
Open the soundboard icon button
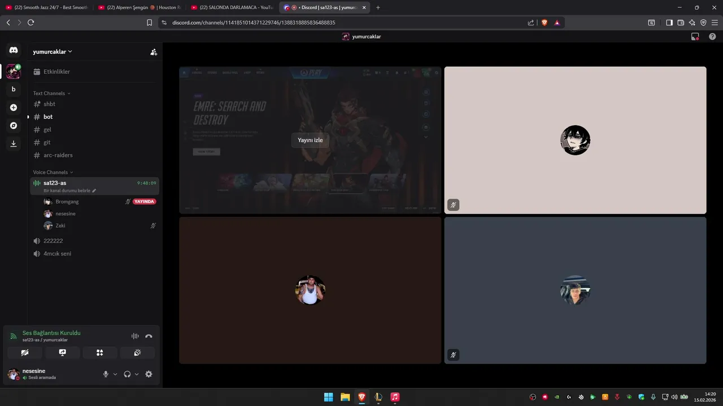137,353
